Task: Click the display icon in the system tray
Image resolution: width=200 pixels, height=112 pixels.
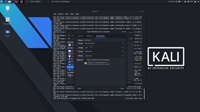Action: pyautogui.click(x=176, y=2)
